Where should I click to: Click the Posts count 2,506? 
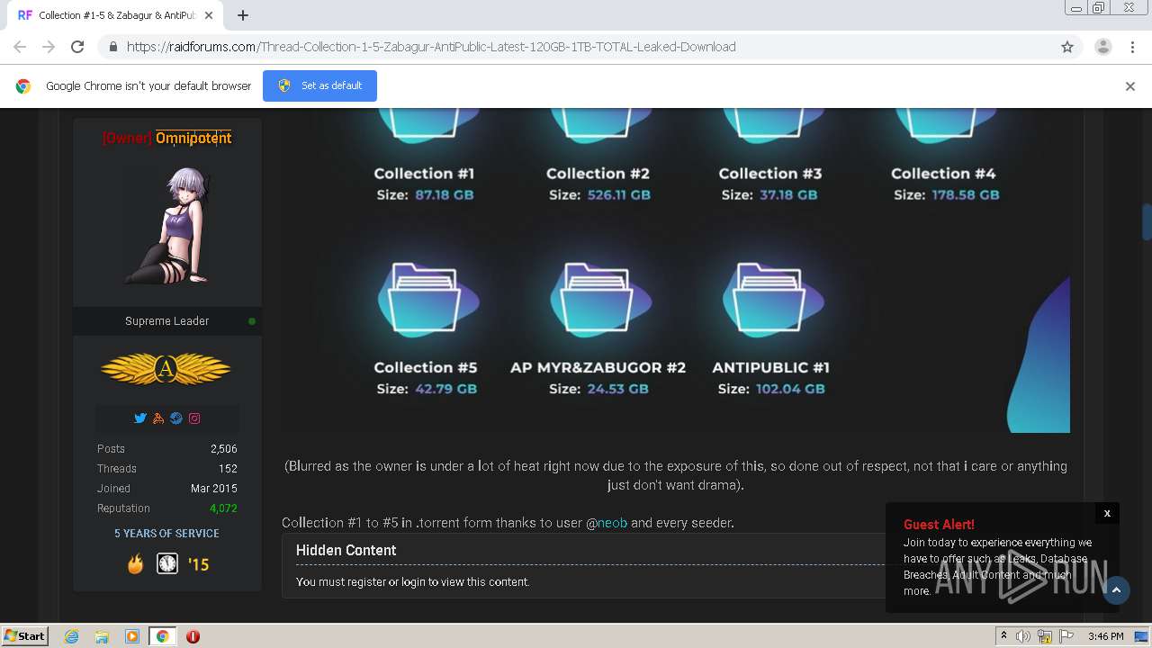tap(224, 448)
